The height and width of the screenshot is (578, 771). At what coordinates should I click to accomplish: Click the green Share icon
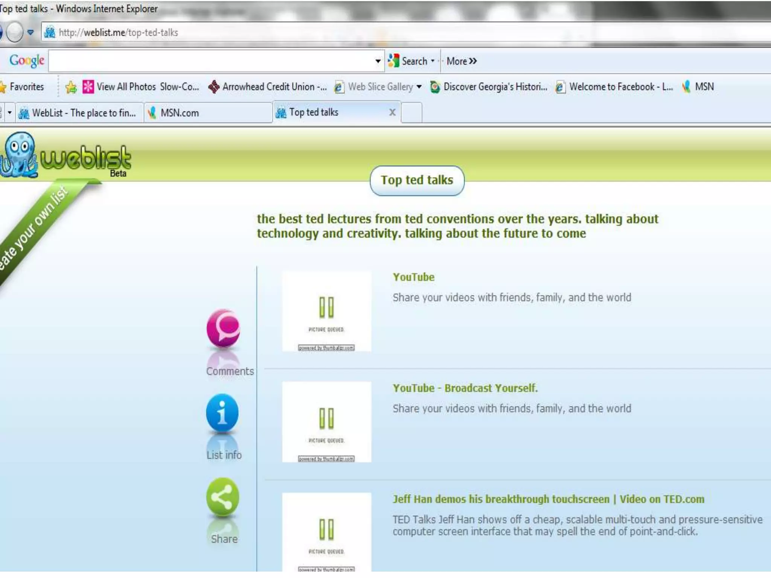(222, 497)
